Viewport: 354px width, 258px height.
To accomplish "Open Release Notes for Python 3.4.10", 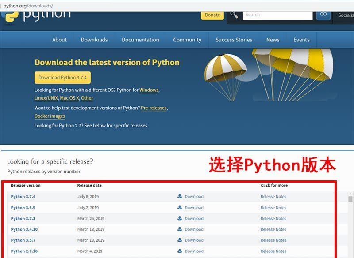I will 273,229.
